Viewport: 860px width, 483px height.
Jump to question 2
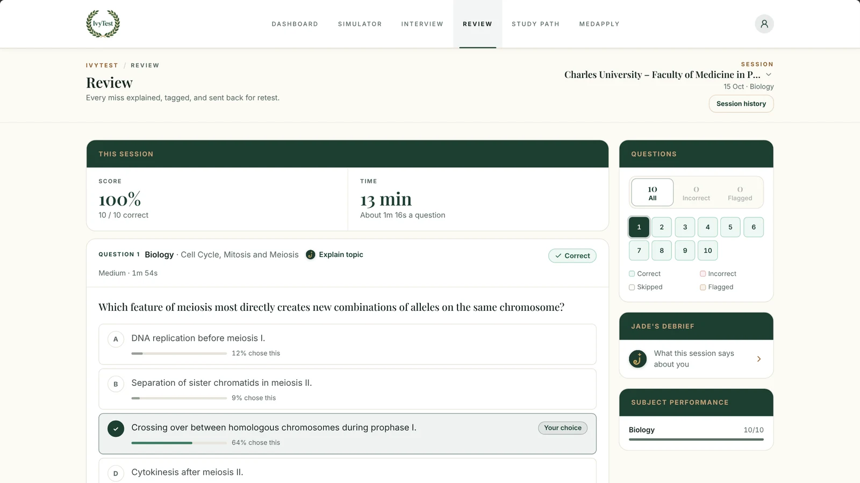click(x=662, y=227)
